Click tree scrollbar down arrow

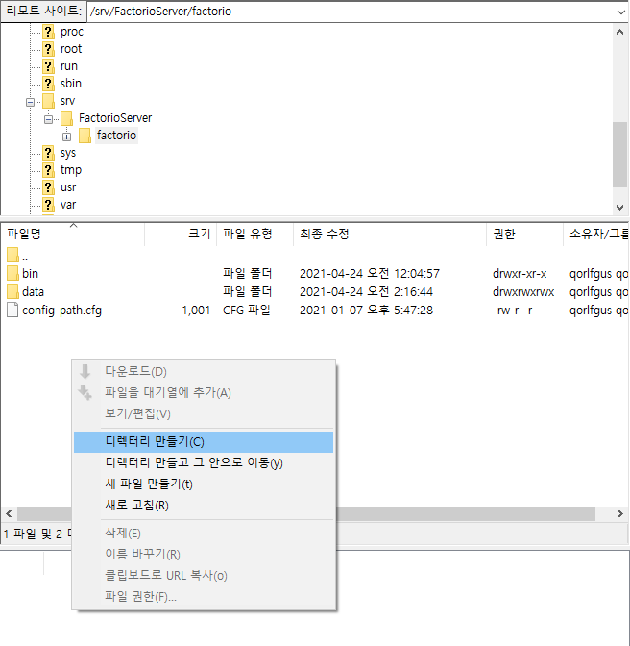click(x=619, y=208)
